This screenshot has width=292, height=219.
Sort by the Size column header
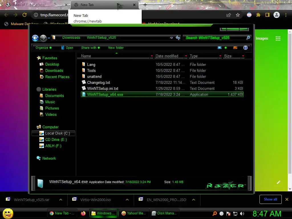coord(228,56)
